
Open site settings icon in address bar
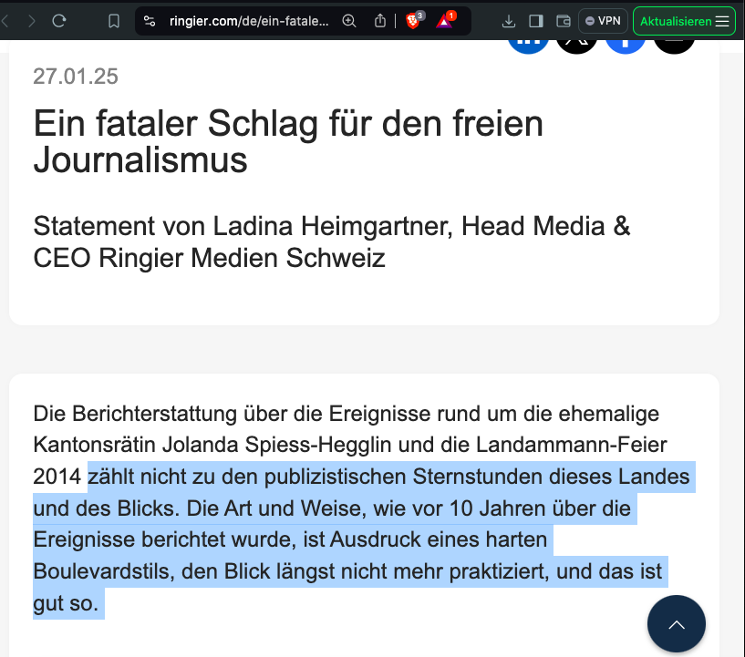click(150, 21)
